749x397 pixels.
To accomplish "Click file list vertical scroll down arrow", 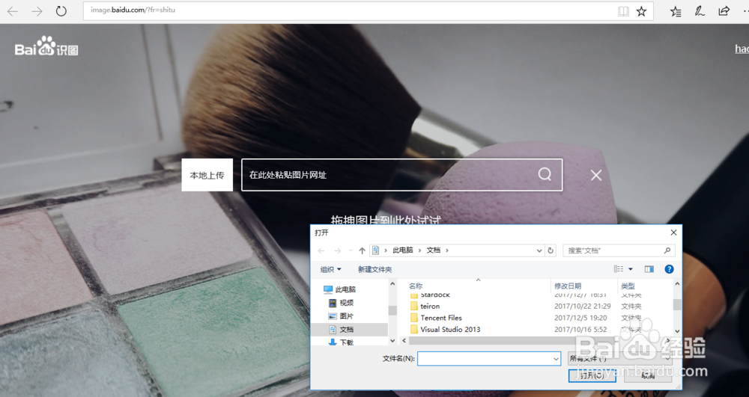I will click(677, 331).
